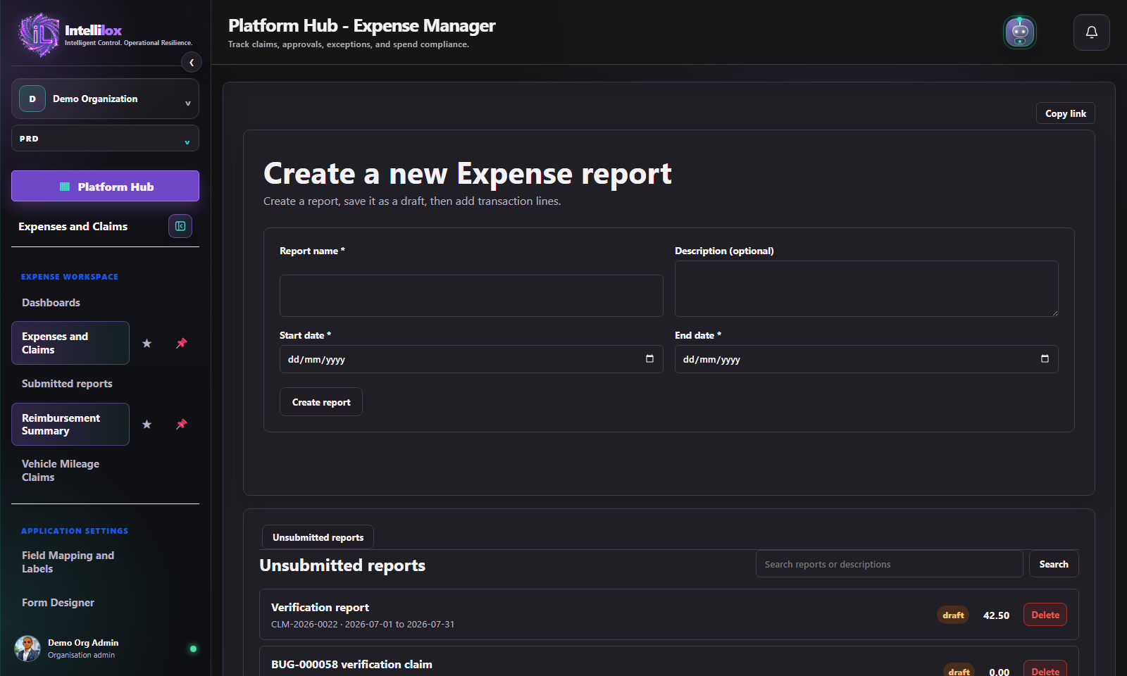The width and height of the screenshot is (1127, 676).
Task: Expand the Demo Organization dropdown
Action: coord(105,99)
